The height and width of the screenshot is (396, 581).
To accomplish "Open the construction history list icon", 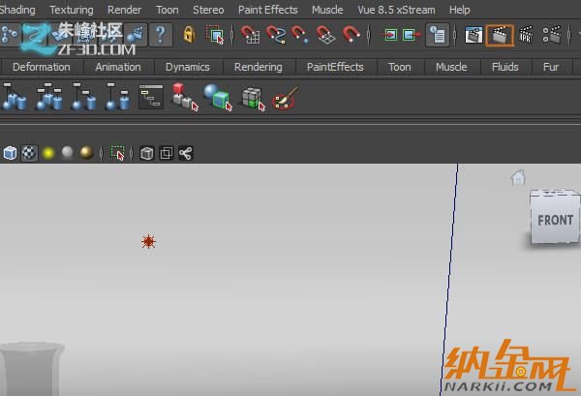I will [437, 36].
